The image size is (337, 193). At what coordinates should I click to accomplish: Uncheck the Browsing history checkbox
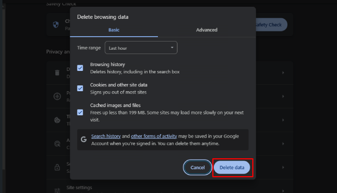(80, 68)
